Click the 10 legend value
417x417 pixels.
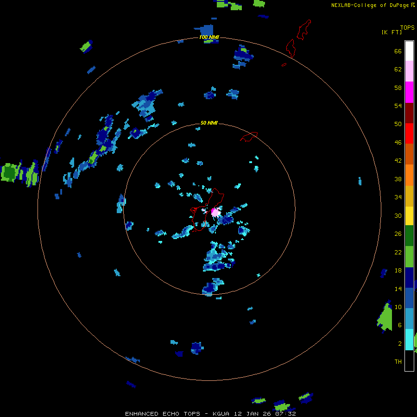pyautogui.click(x=398, y=307)
